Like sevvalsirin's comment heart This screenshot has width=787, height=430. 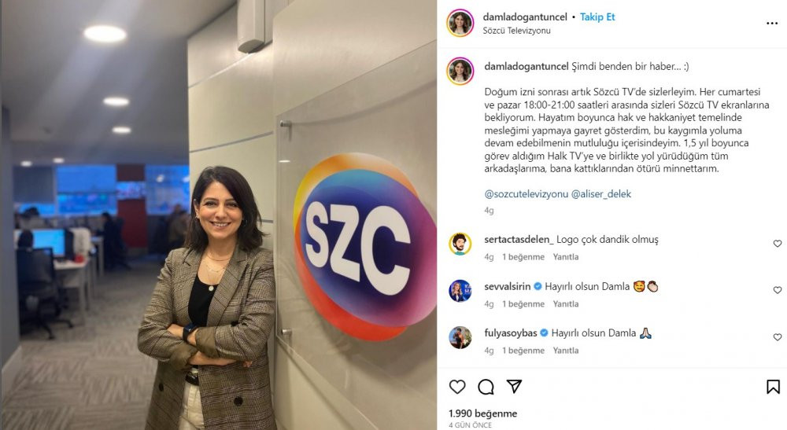(778, 290)
